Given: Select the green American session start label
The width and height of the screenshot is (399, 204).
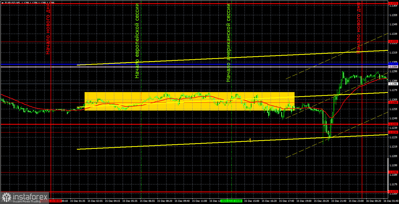Looking at the screenshot, I should (x=228, y=43).
